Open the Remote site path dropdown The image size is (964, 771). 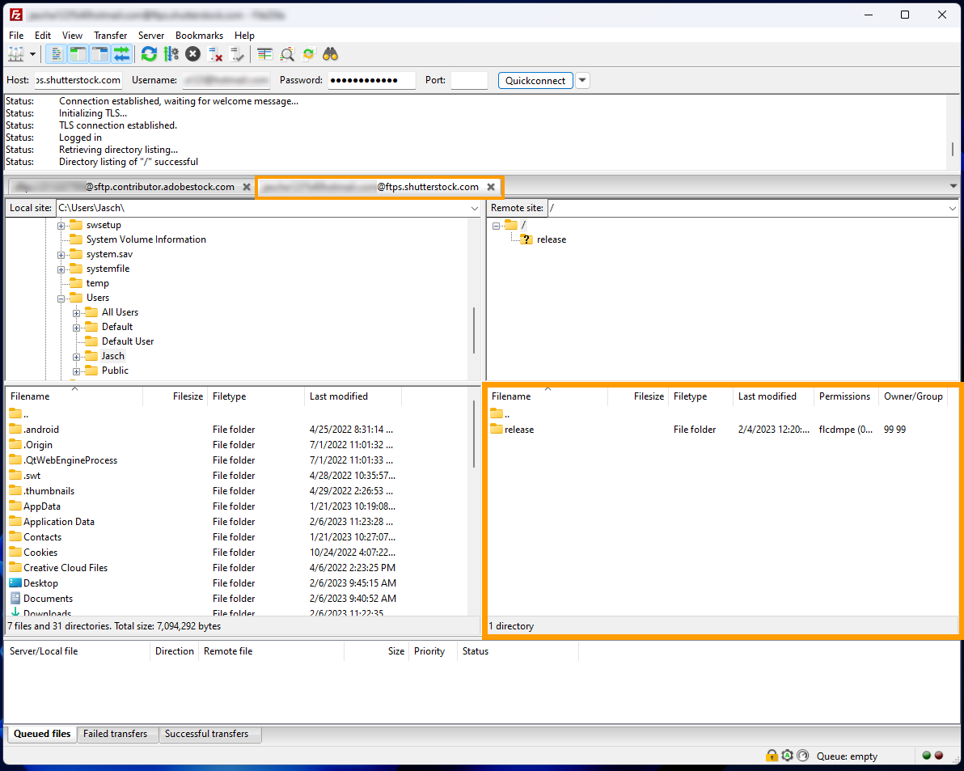[953, 209]
